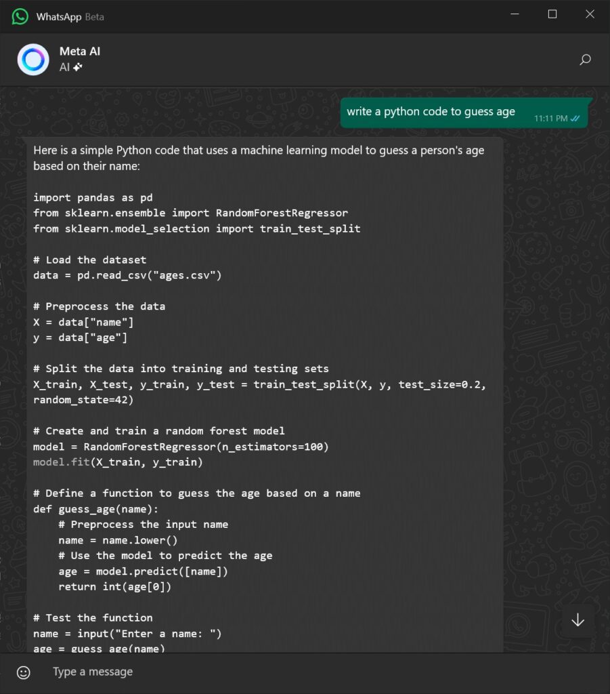Click the 'Beta' label in the title bar

tap(93, 17)
